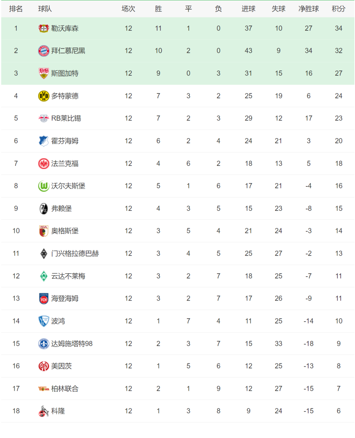
Task: Open the RB Leipzig bull logo
Action: (43, 119)
